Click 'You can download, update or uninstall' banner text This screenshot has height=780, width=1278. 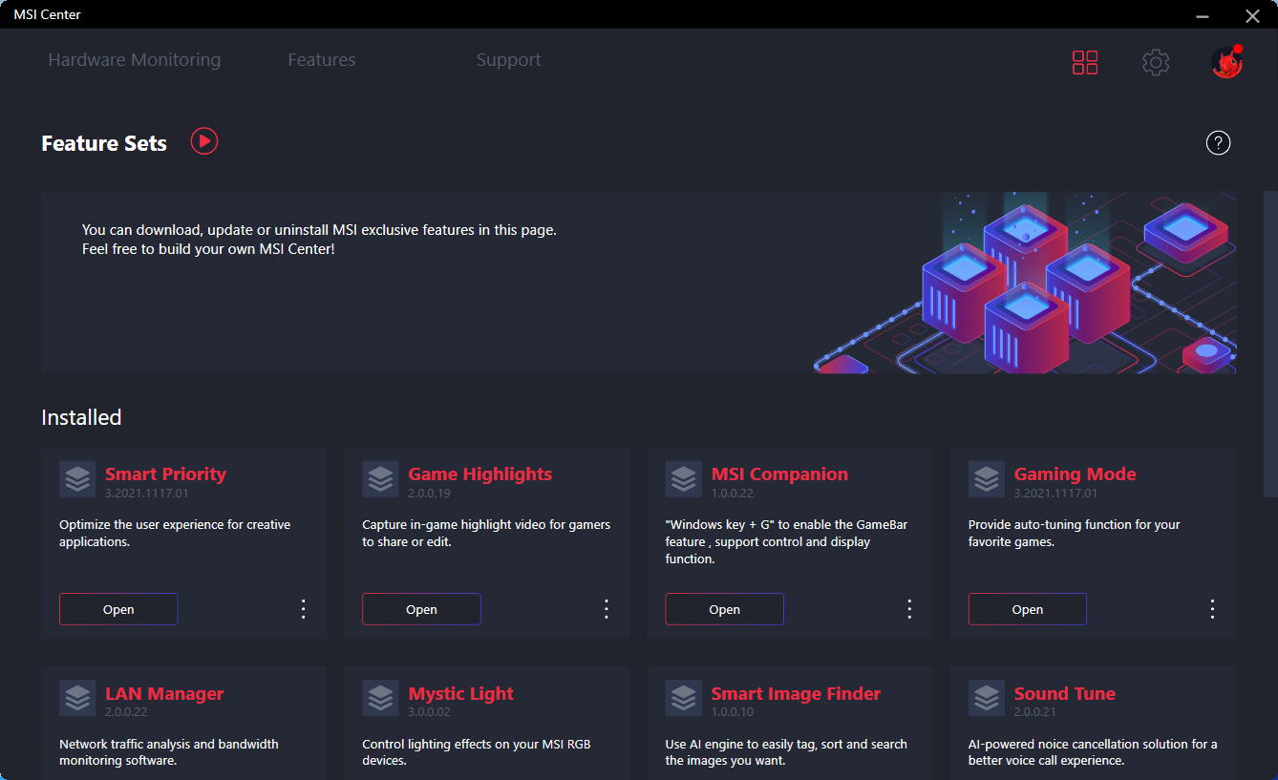(319, 230)
